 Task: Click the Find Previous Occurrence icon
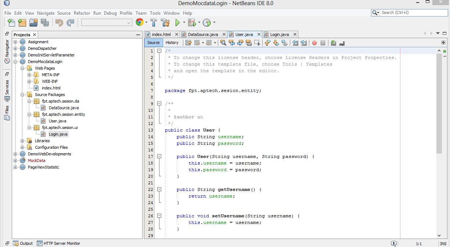pos(231,43)
